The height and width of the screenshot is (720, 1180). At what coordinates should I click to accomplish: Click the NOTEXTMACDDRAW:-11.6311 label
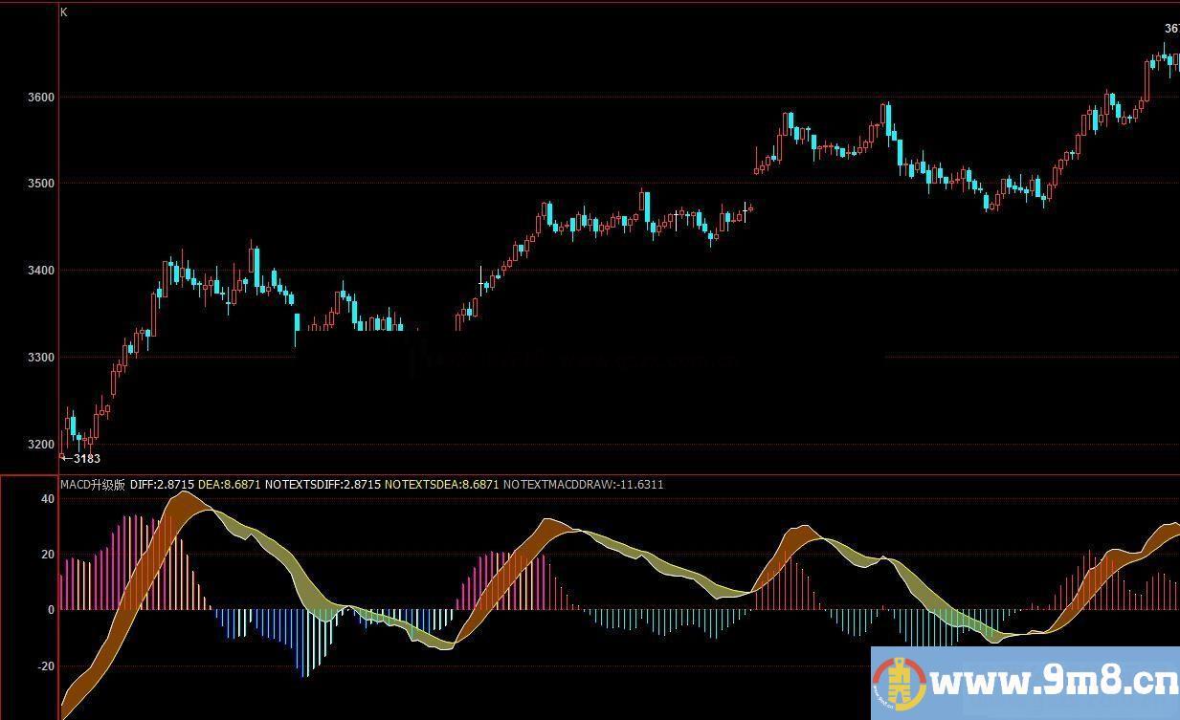click(583, 485)
